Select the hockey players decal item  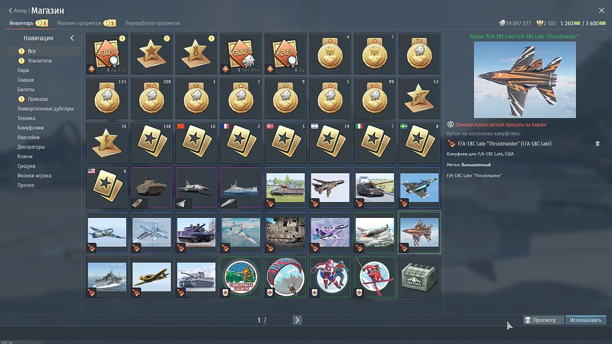click(x=330, y=277)
